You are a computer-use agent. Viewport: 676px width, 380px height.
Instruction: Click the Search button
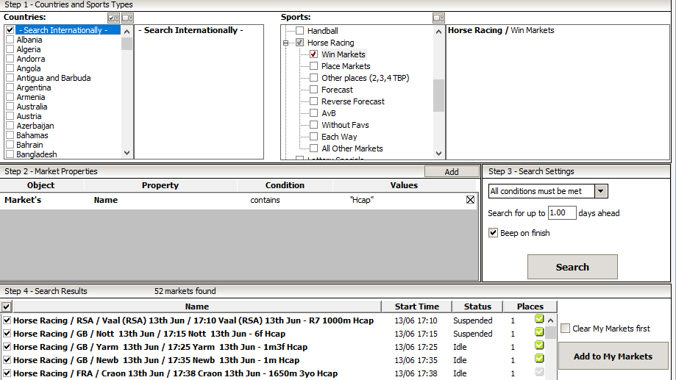click(572, 267)
